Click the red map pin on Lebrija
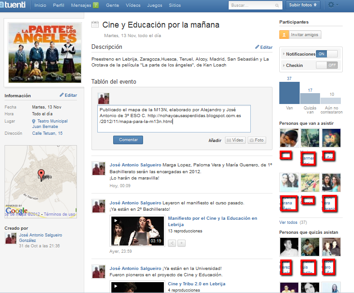Viewport: 354px width, 293px height. pos(41,173)
